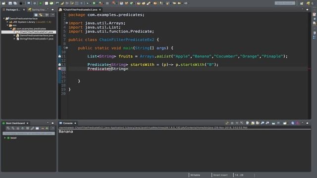Select local entry in Boot Dashboard
Screen dimensions: 317x178
point(13,138)
